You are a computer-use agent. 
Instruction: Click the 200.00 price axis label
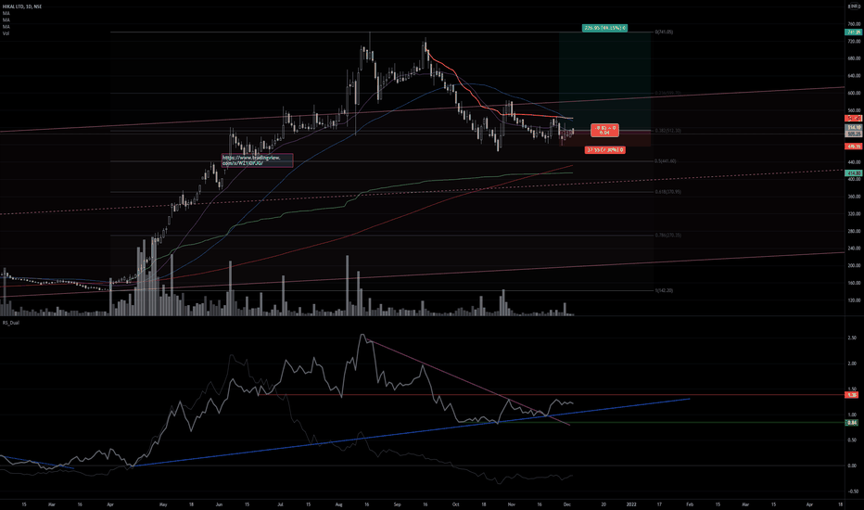pos(854,266)
